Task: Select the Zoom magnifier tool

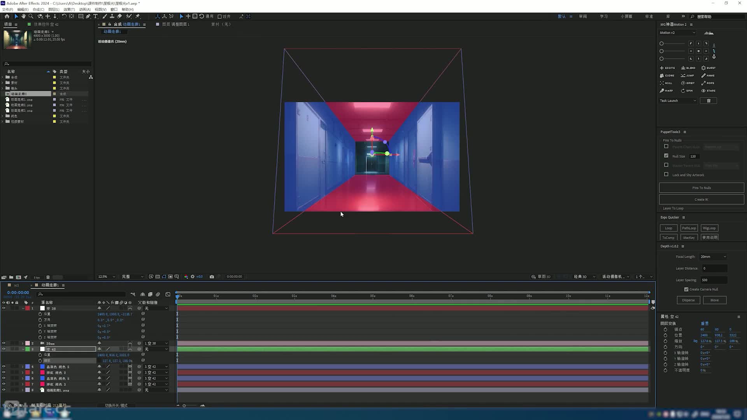Action: [31, 16]
